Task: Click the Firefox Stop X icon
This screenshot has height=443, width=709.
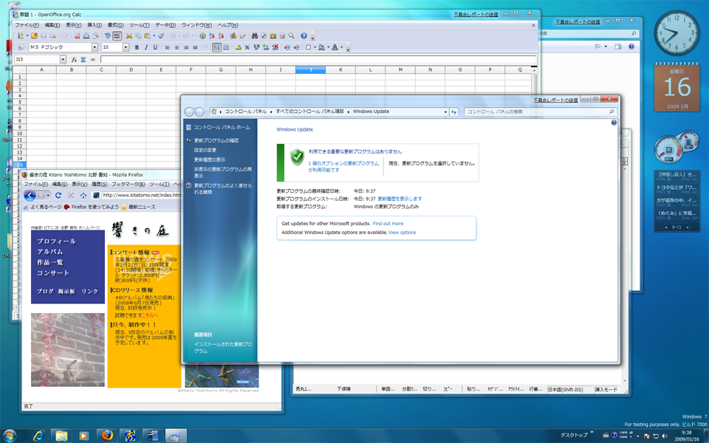Action: (x=71, y=195)
